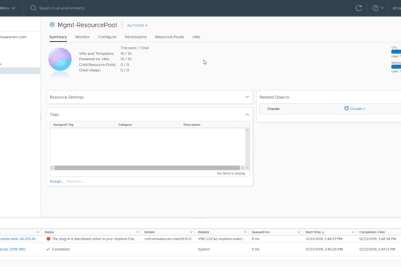Click the Description column header
Viewport: 401px width, 267px height.
tap(215, 125)
